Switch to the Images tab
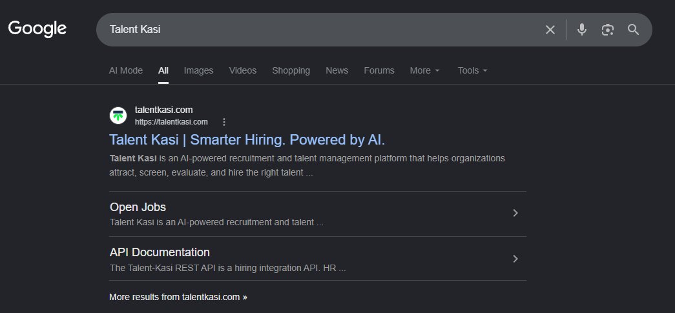This screenshot has width=675, height=313. click(x=198, y=70)
